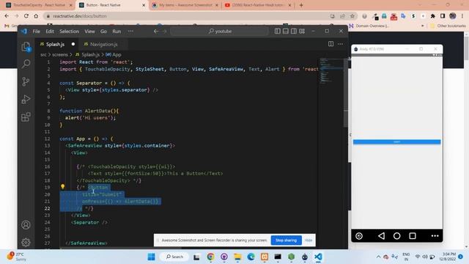469x264 pixels.
Task: Click the browser home button
Action: coord(36,16)
